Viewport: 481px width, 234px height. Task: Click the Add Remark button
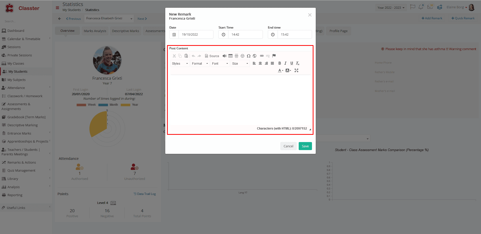point(432,18)
